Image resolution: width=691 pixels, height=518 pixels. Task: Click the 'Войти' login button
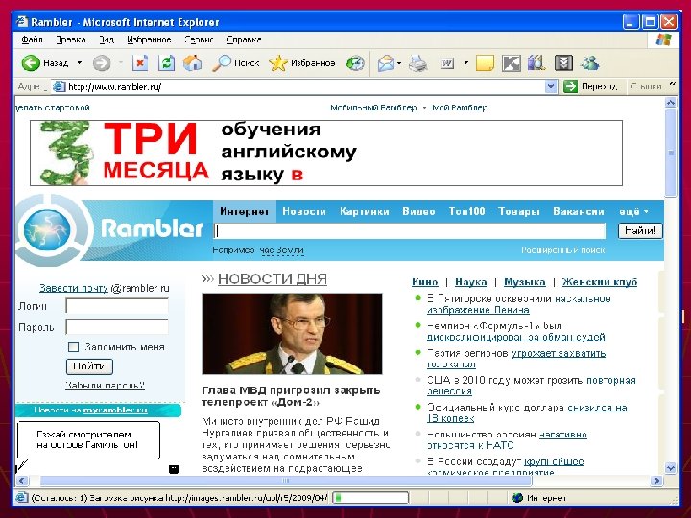tap(89, 366)
